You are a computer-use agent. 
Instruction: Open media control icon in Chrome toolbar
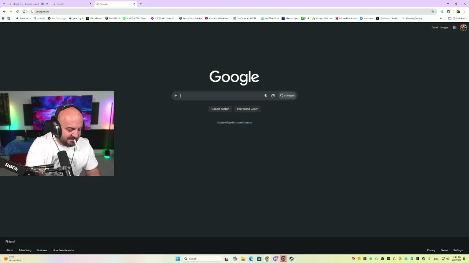pyautogui.click(x=442, y=12)
